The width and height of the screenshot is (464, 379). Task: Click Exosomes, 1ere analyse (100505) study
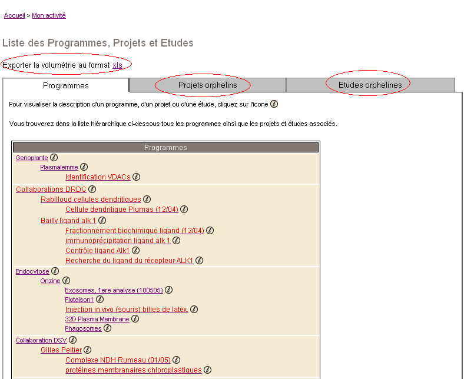click(x=114, y=290)
